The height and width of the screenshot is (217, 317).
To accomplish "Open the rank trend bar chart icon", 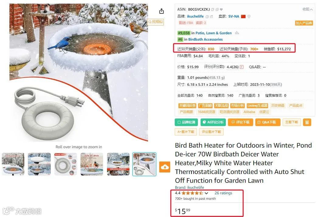I will click(237, 33).
